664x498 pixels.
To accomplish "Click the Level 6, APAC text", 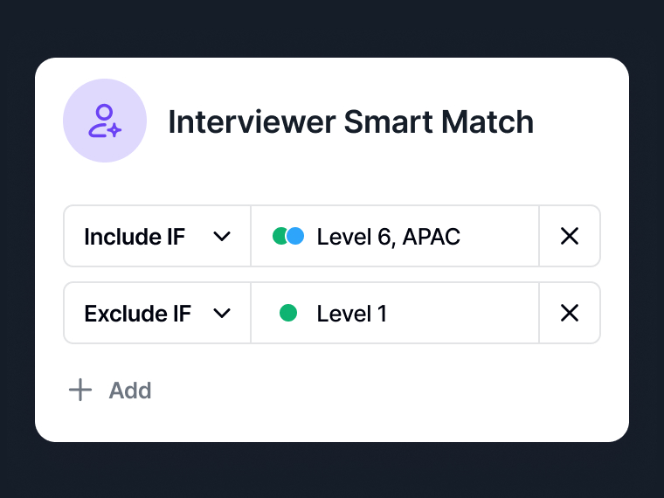I will pos(388,237).
